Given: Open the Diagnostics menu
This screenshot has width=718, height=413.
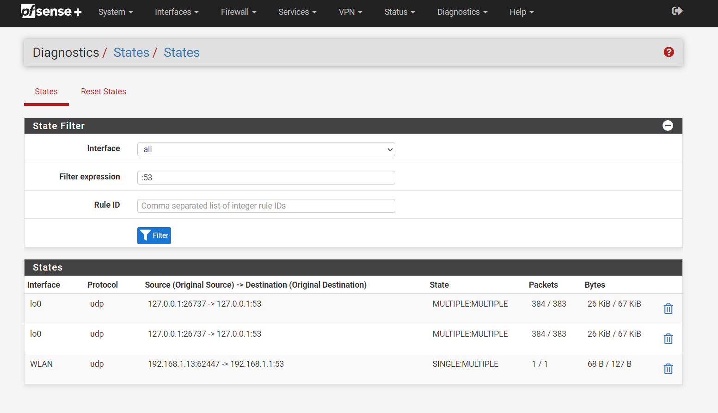Looking at the screenshot, I should (x=462, y=12).
